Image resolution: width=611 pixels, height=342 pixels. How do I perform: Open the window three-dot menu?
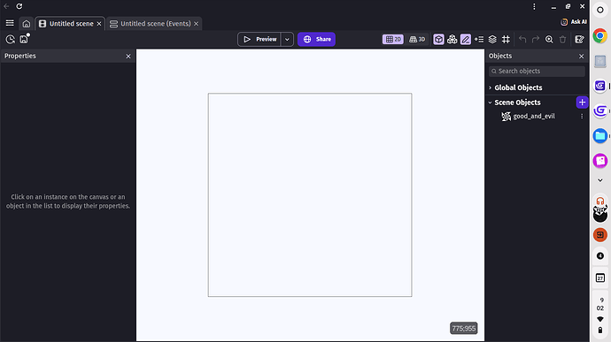534,6
